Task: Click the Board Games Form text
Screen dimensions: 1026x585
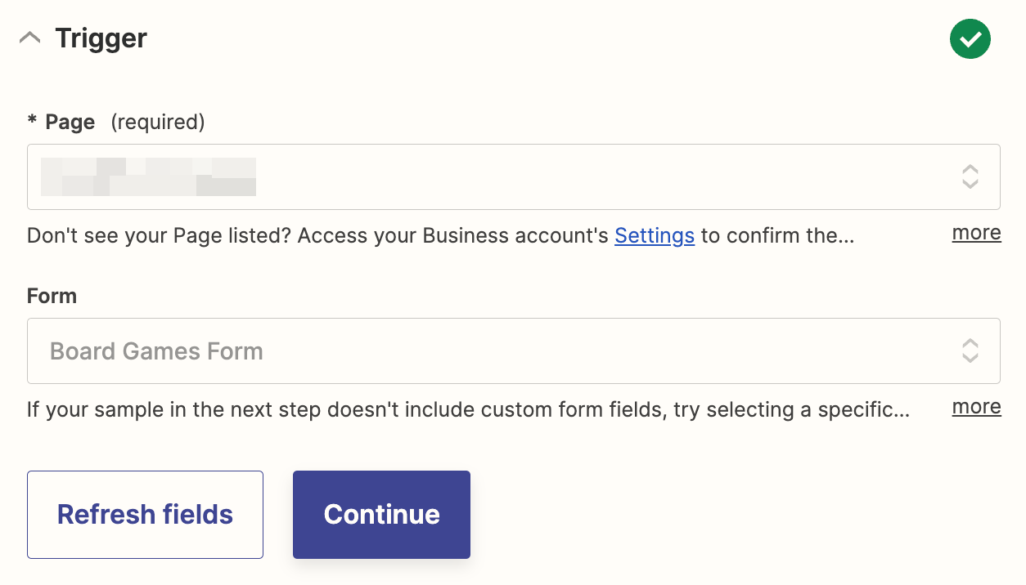Action: pos(156,351)
